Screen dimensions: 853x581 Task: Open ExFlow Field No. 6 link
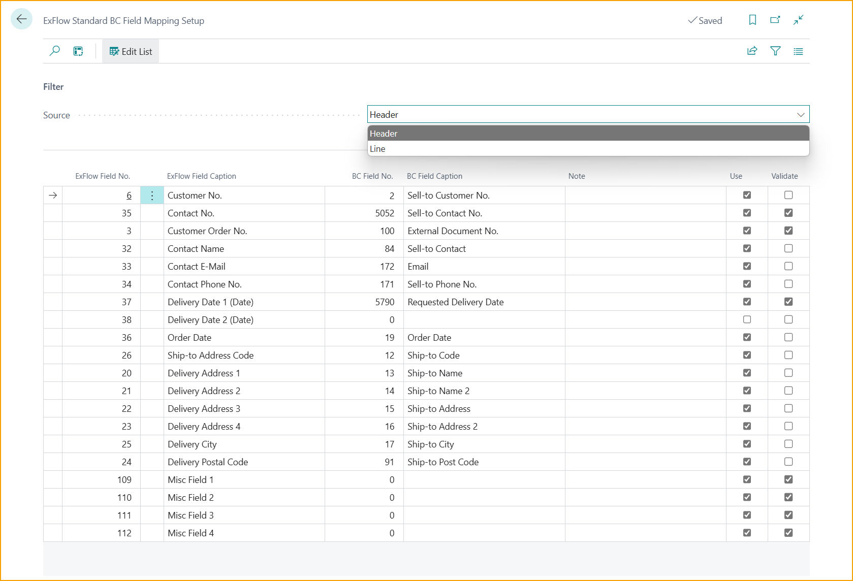coord(129,196)
